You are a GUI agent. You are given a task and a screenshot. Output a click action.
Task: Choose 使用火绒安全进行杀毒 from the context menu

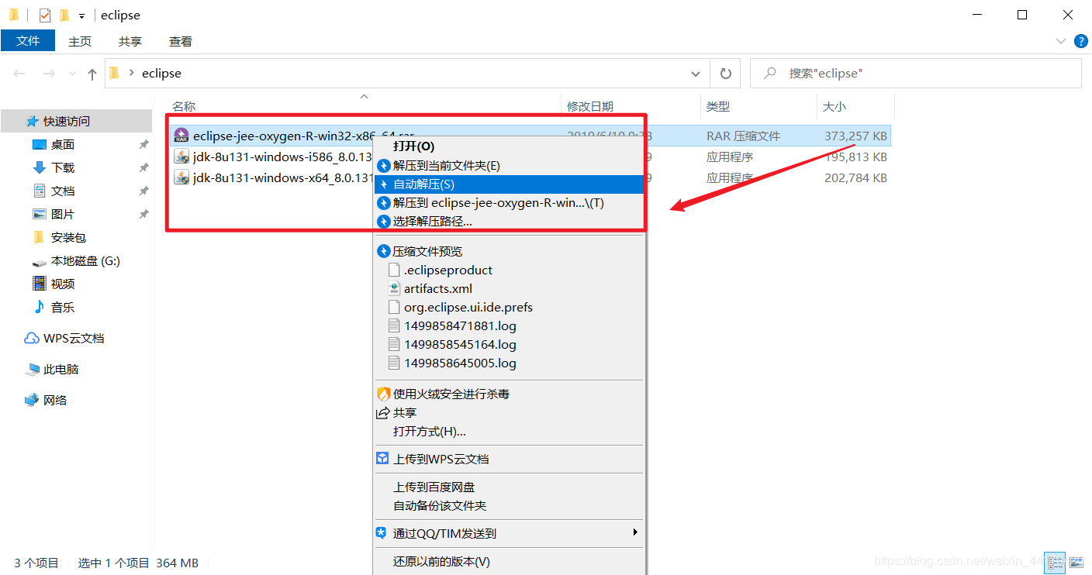coord(509,394)
